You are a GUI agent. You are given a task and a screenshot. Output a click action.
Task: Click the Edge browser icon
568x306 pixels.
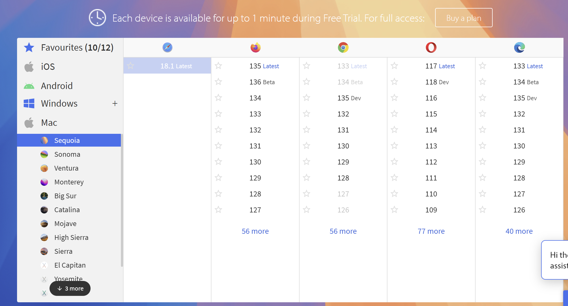click(519, 47)
